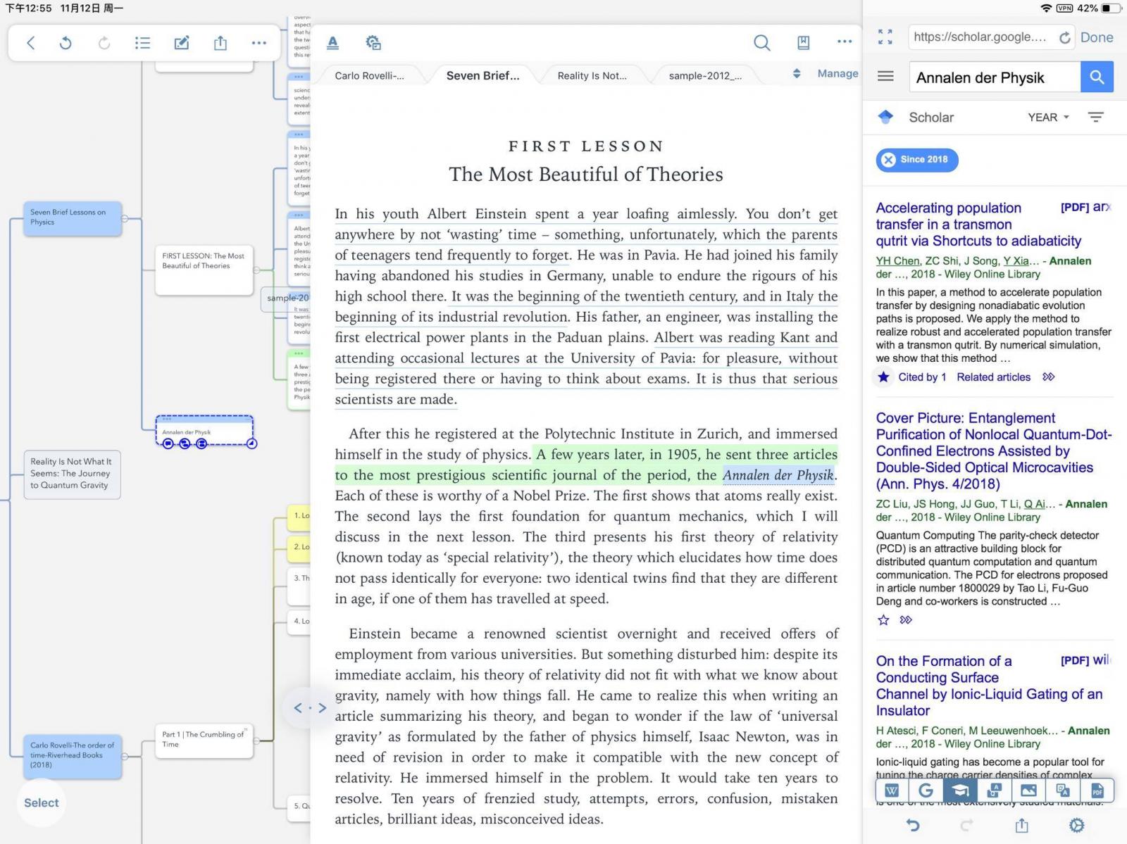Click the text highlight style tool
The height and width of the screenshot is (844, 1127).
point(333,43)
